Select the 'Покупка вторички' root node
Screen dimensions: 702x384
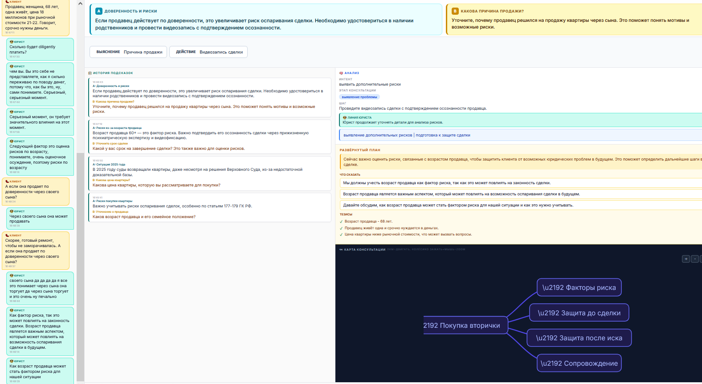coord(461,326)
